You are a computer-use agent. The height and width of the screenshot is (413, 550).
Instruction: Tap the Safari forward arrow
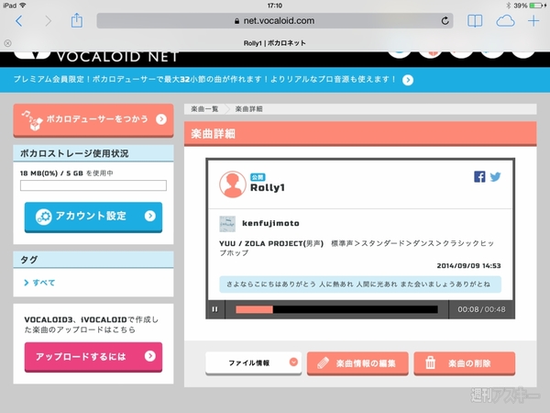[x=48, y=21]
